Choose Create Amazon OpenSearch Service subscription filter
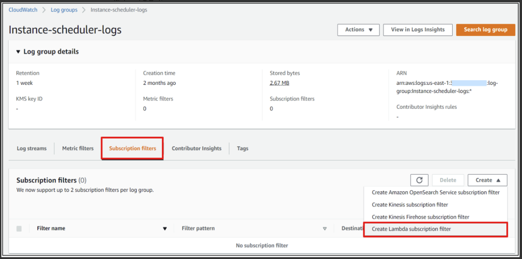 (435, 193)
